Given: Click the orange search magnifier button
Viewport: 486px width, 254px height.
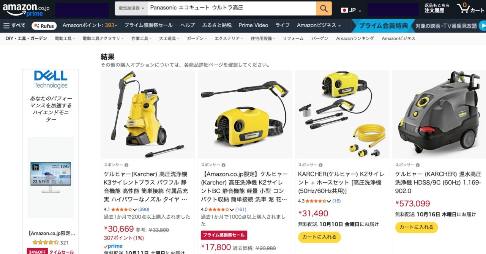Looking at the screenshot, I should [x=323, y=8].
